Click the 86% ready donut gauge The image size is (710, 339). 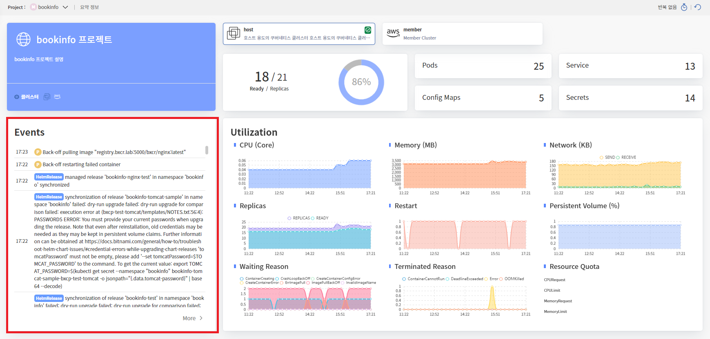coord(361,82)
